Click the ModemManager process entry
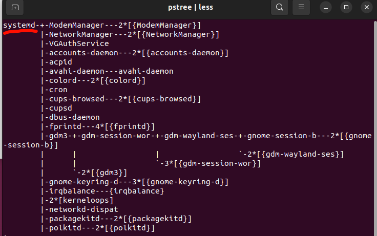Viewport: 377px width, 236px height. (76, 25)
